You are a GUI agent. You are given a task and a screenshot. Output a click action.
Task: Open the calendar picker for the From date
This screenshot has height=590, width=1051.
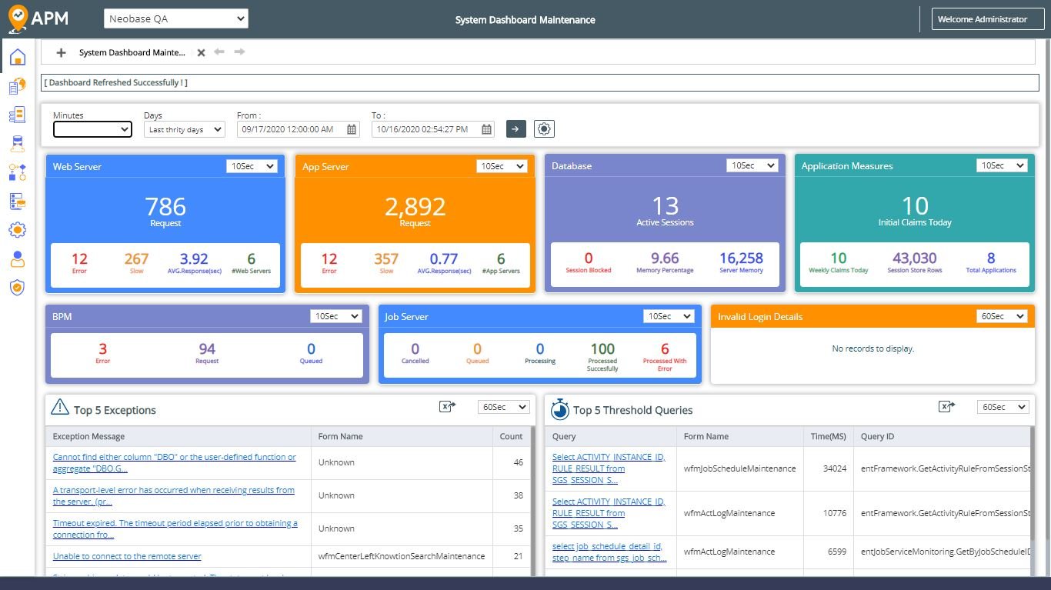pos(352,129)
